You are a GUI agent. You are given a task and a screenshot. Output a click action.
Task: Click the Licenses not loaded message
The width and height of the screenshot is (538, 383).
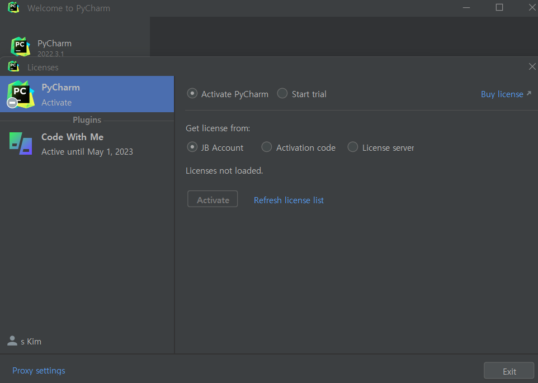coord(224,171)
